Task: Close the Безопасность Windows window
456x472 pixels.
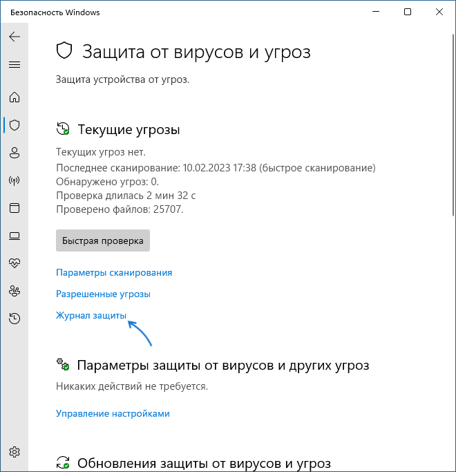Action: pos(439,12)
